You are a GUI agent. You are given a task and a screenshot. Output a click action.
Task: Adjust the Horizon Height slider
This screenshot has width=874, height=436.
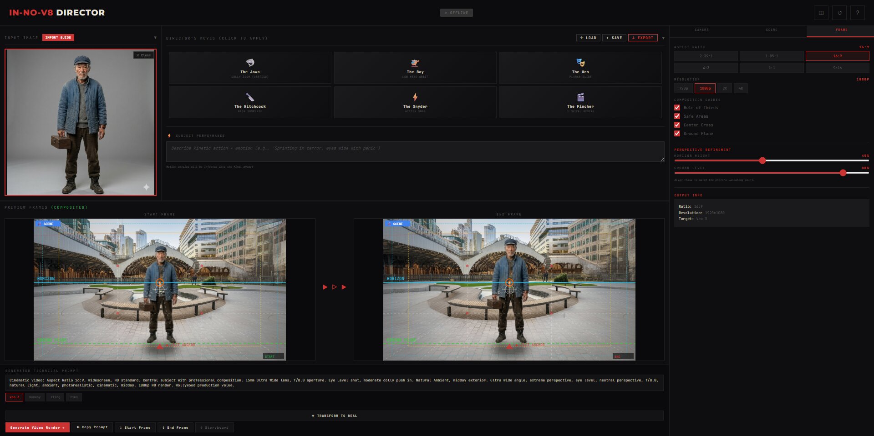763,160
